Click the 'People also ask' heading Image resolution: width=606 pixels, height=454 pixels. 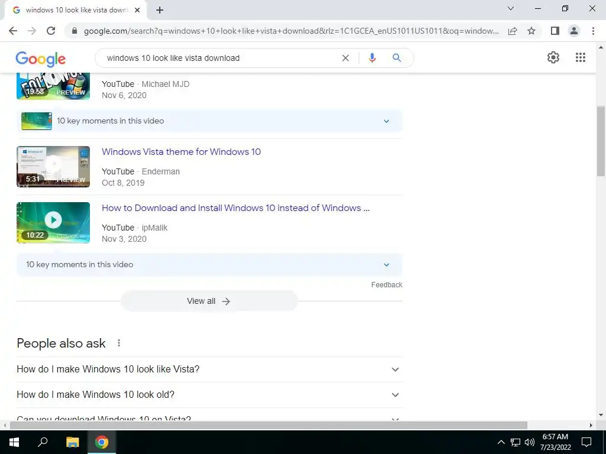(x=61, y=343)
